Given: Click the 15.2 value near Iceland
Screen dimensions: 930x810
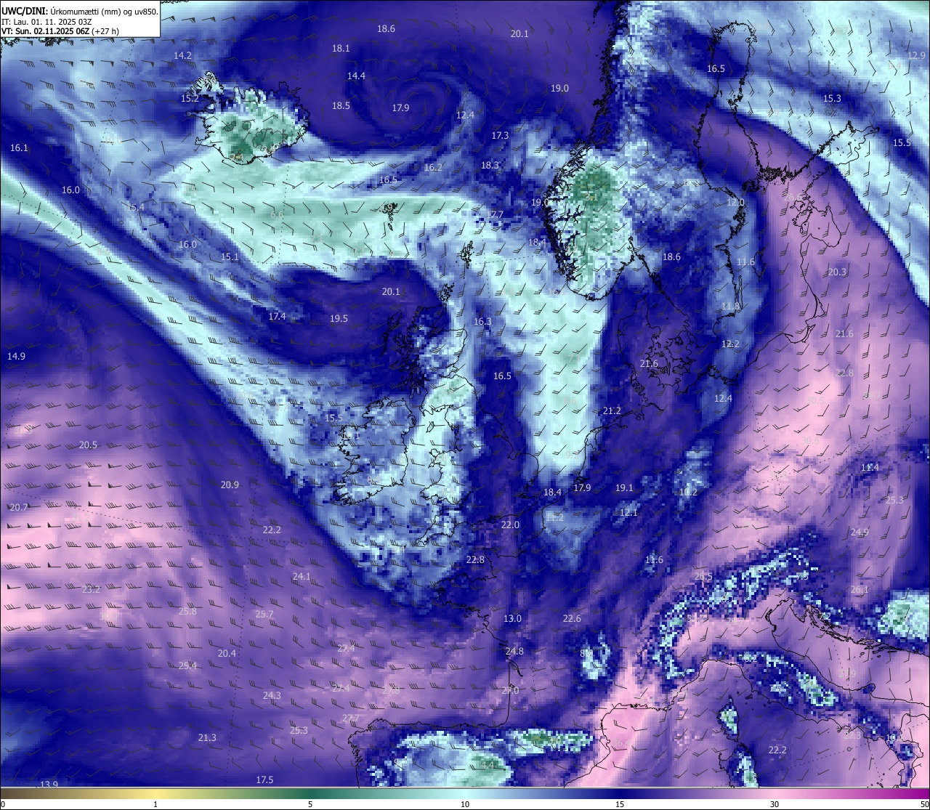Looking at the screenshot, I should (x=190, y=98).
